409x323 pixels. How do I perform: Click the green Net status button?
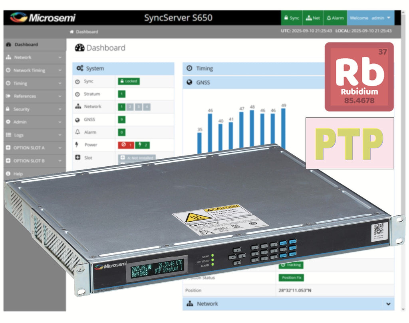(x=313, y=18)
